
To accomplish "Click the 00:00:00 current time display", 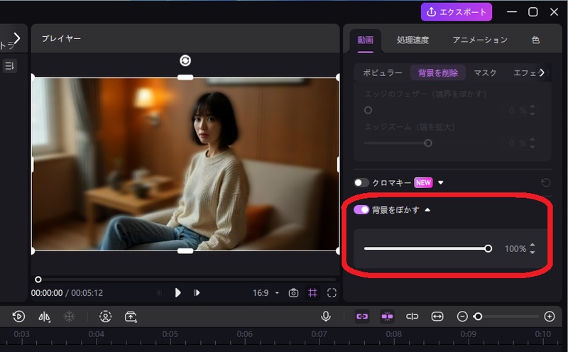I will [47, 293].
